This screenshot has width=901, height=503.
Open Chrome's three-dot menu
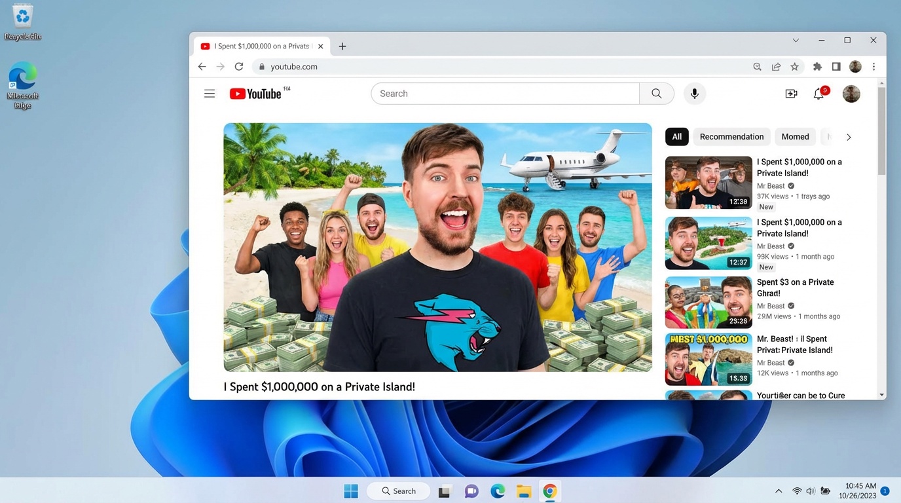click(873, 66)
